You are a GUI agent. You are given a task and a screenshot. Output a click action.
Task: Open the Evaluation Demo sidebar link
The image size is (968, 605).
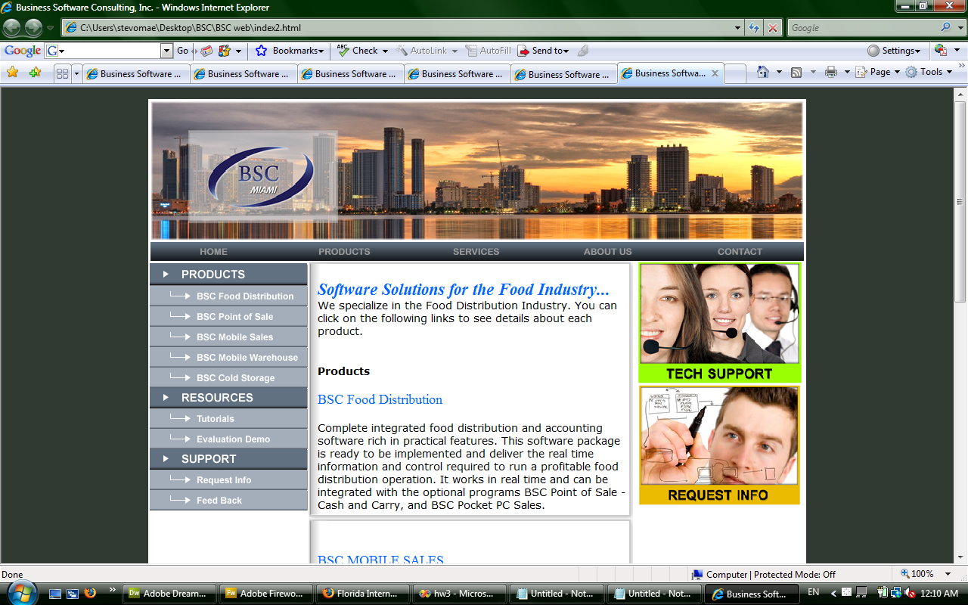pos(228,439)
